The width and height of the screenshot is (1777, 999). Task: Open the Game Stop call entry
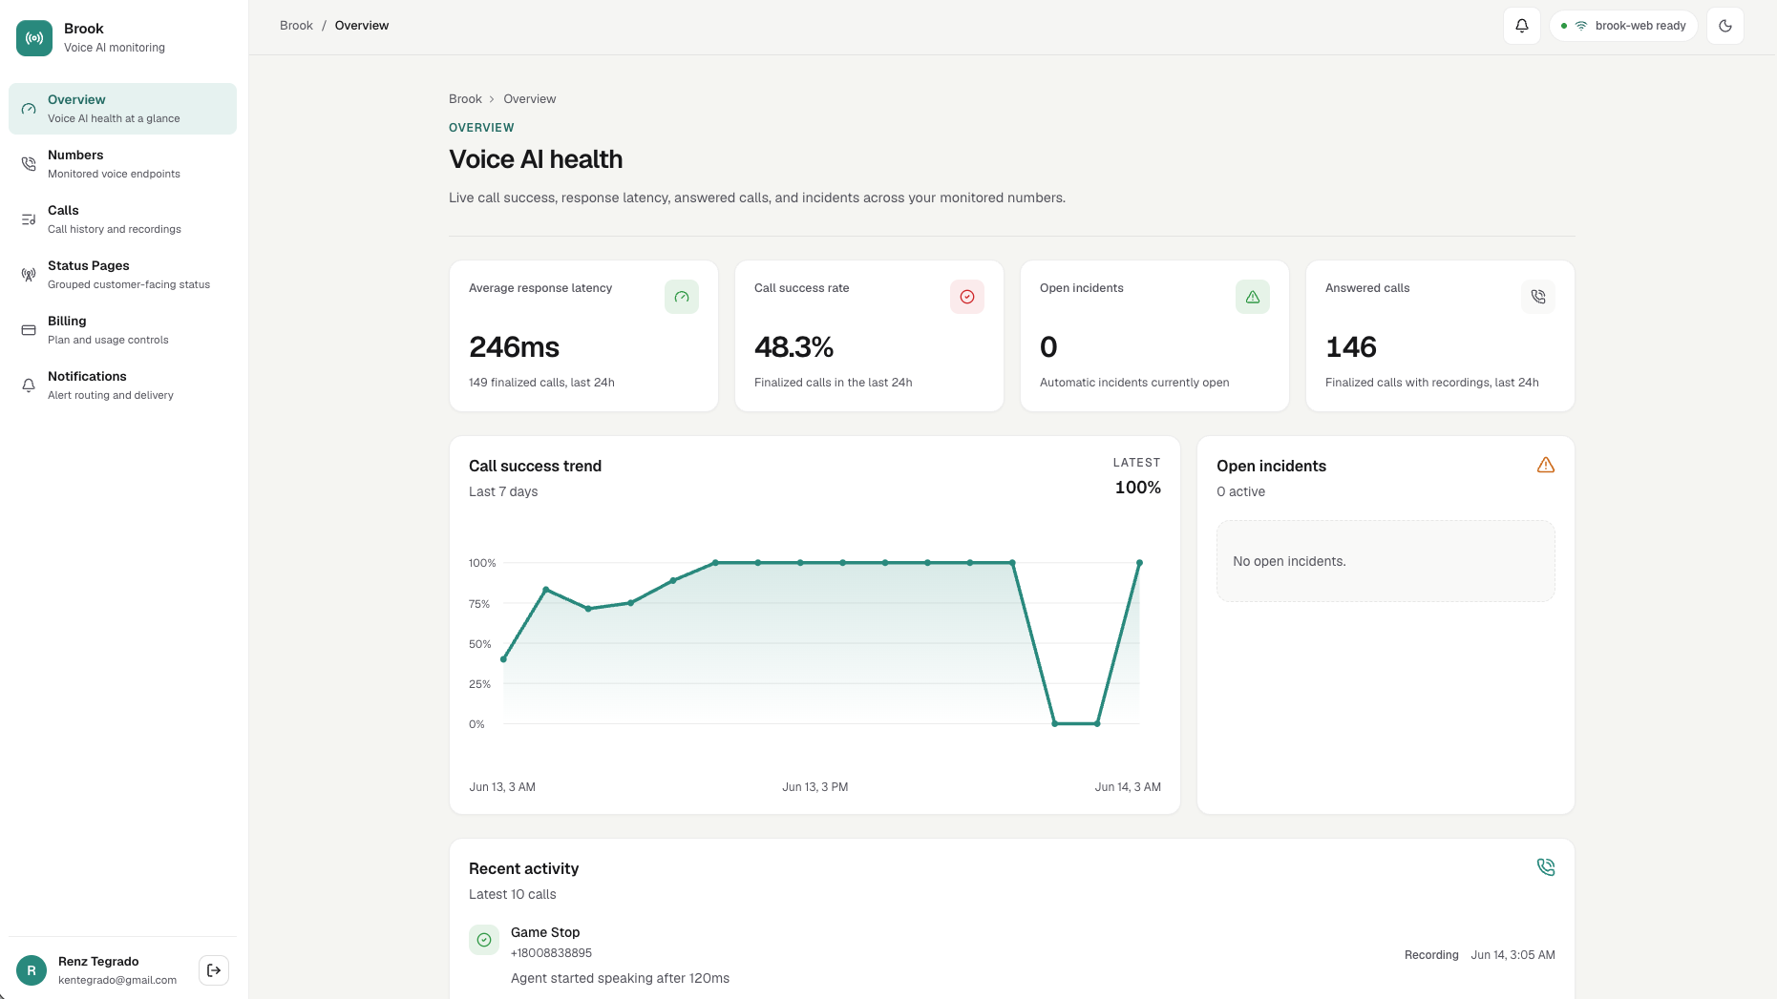[x=1012, y=955]
